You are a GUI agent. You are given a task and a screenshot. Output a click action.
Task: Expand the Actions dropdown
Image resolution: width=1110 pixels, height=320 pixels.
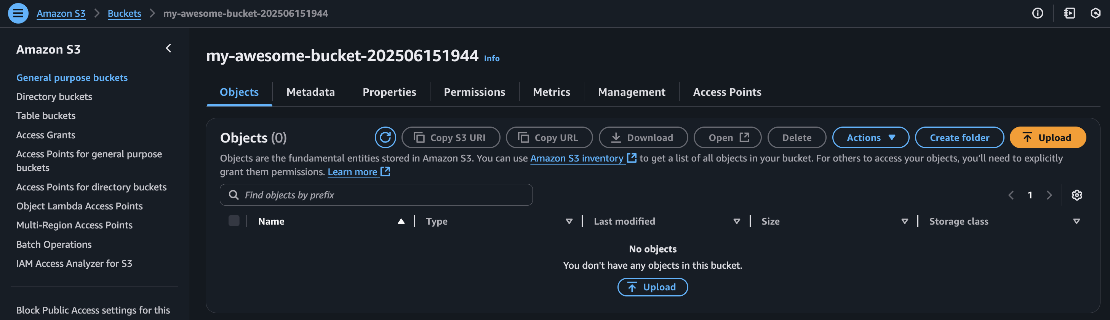[x=870, y=138]
